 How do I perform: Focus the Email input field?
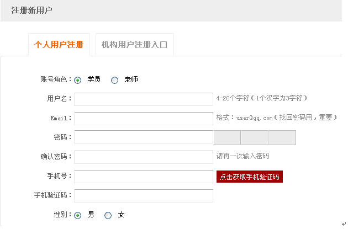tap(143, 118)
